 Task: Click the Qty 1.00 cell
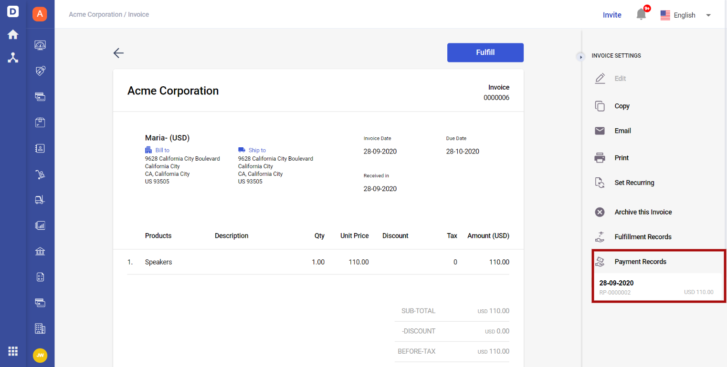(318, 262)
